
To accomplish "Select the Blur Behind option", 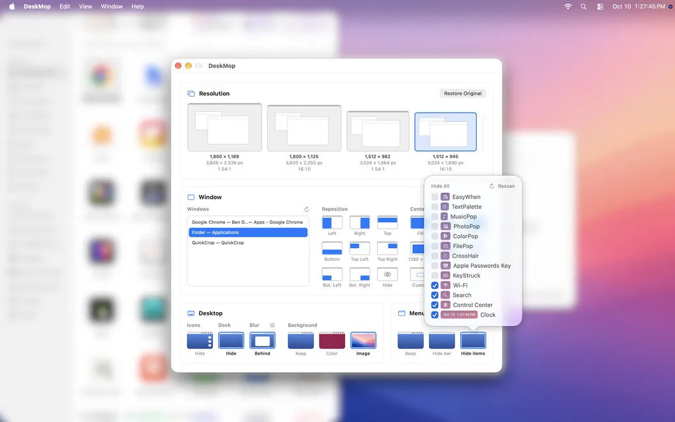I will click(262, 340).
